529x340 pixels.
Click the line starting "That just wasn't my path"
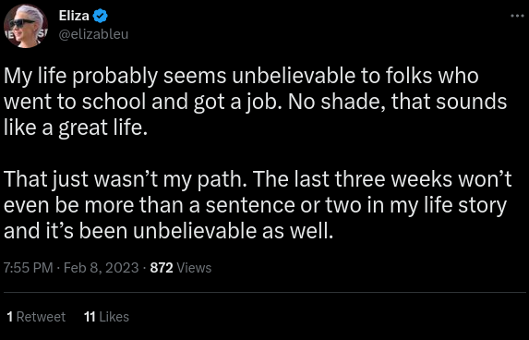258,179
